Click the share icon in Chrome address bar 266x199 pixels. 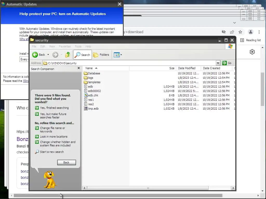coord(232,32)
